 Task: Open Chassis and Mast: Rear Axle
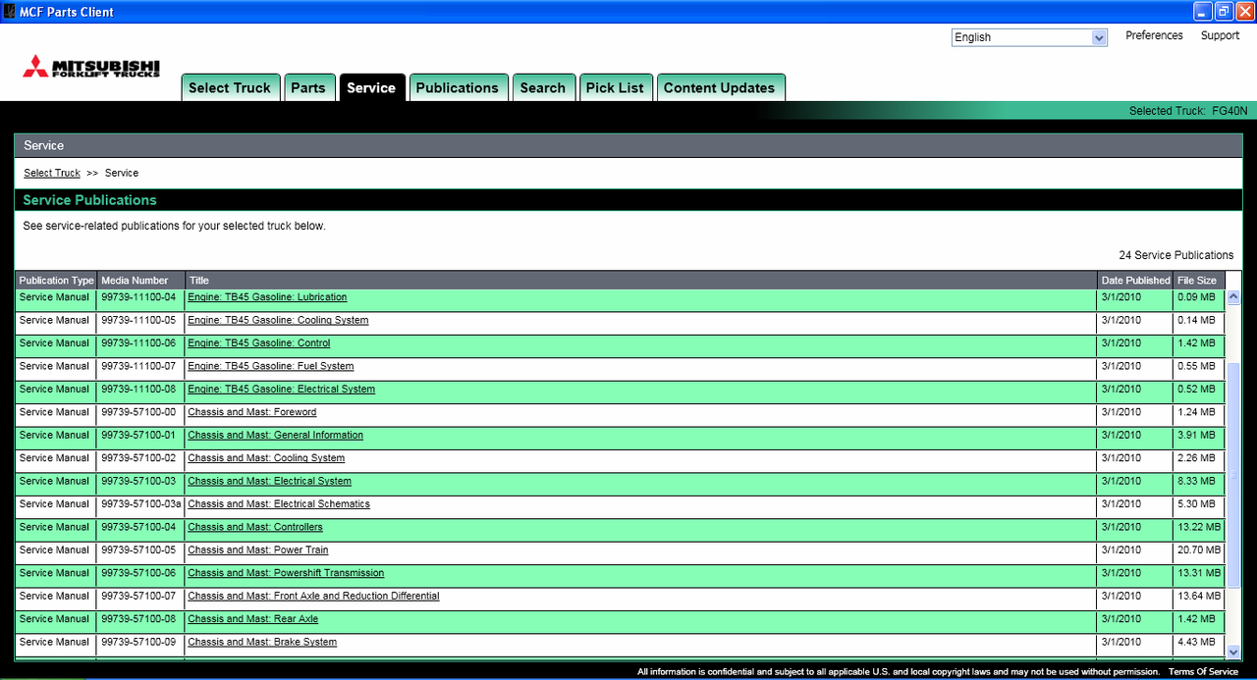point(253,619)
